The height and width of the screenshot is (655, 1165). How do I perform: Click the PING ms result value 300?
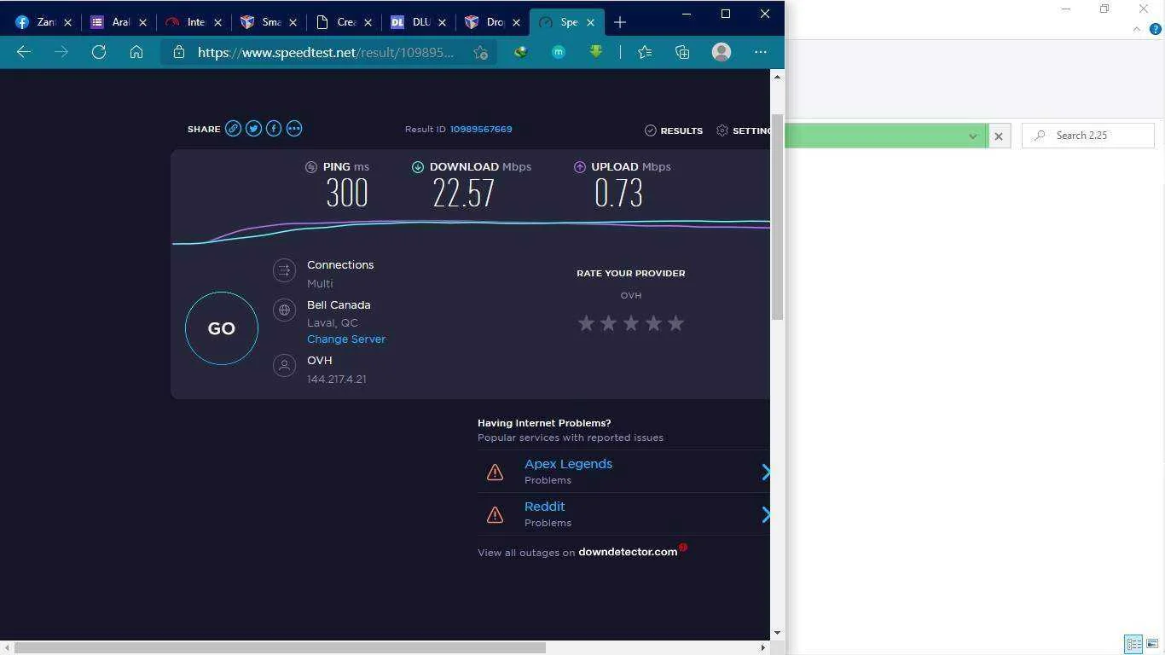coord(347,194)
